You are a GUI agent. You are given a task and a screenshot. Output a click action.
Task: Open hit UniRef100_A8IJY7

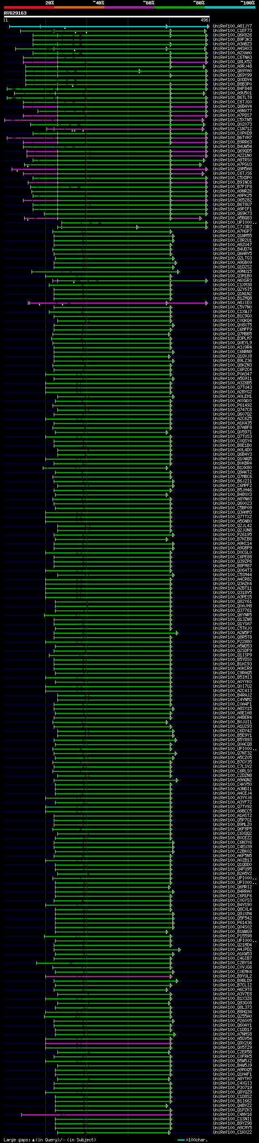coord(232,26)
